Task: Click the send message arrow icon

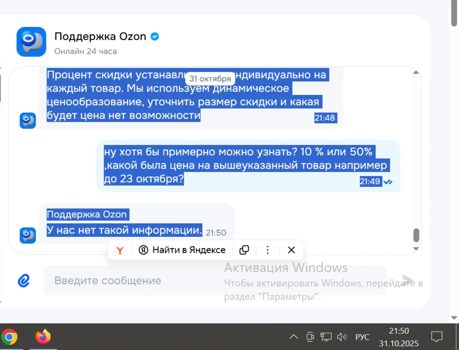Action: pyautogui.click(x=408, y=280)
